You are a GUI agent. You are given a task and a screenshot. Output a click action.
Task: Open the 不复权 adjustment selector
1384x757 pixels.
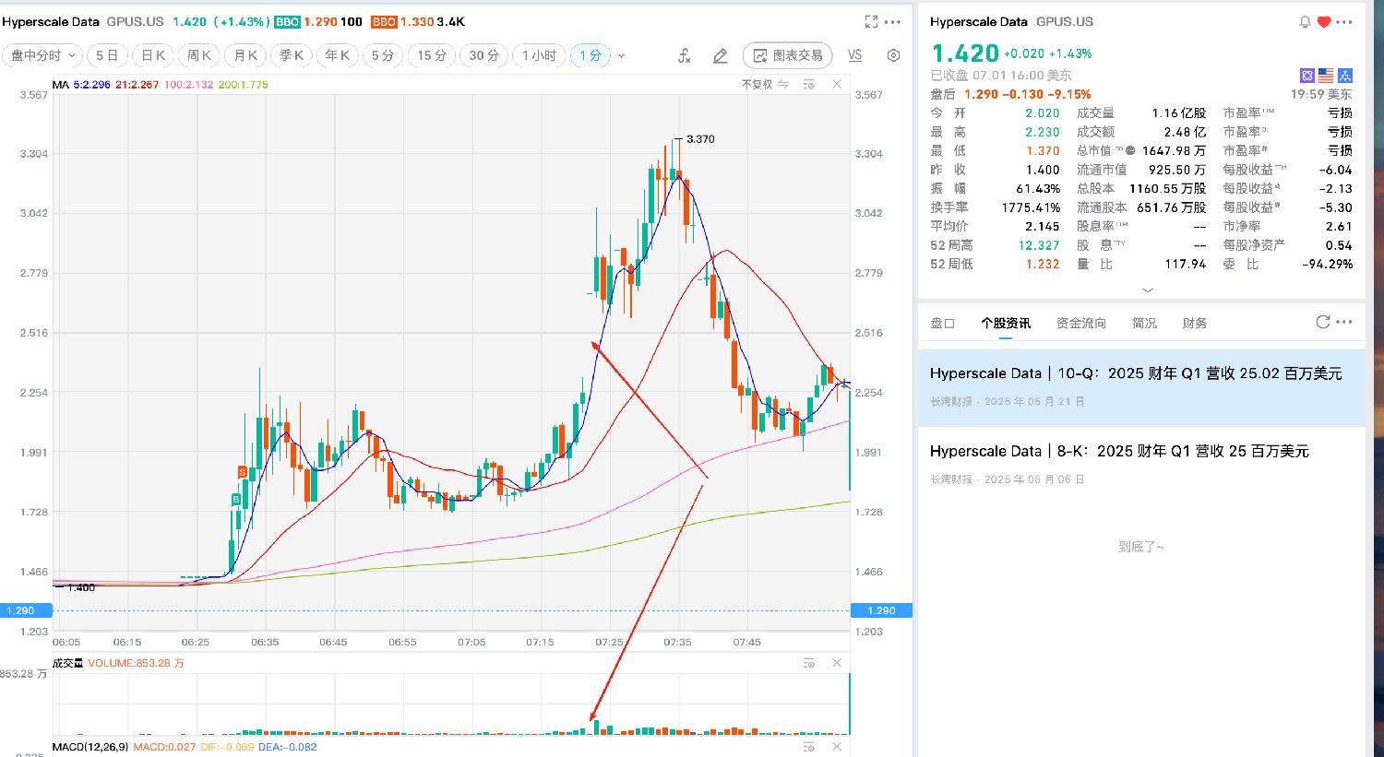(765, 84)
